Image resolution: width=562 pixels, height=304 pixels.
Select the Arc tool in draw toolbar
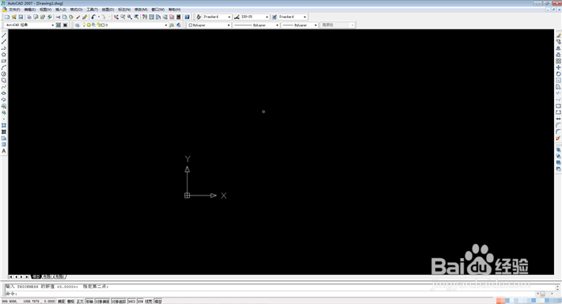pos(4,68)
